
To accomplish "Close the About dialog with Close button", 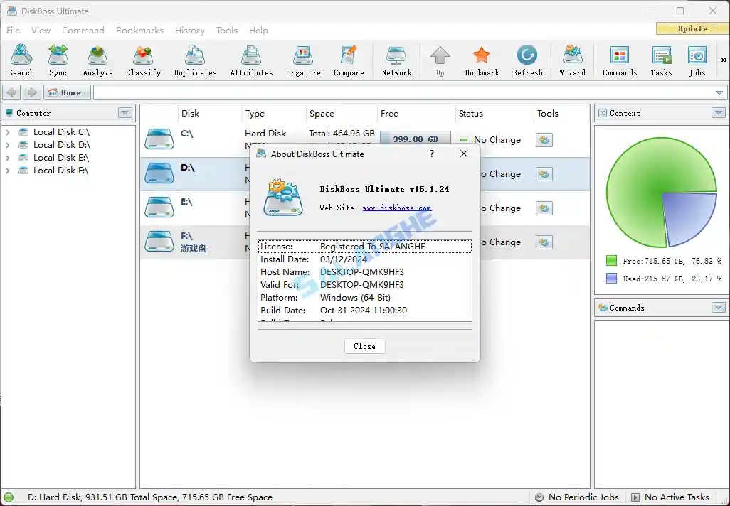I will (x=364, y=346).
